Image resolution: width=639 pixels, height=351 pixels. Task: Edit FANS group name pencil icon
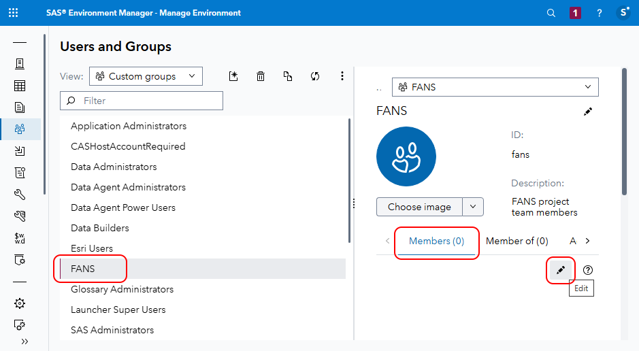click(x=588, y=112)
